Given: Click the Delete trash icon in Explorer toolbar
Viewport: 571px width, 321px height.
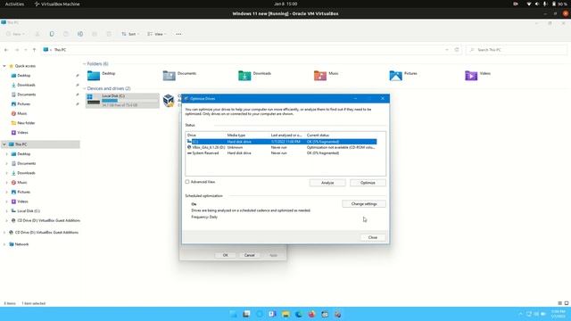Looking at the screenshot, I should click(109, 34).
